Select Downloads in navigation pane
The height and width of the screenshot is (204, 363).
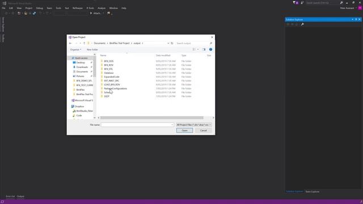pos(82,67)
